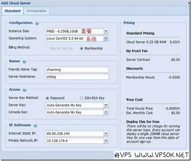Image resolution: width=191 pixels, height=161 pixels.
Task: Expand the Private Network IP dropdown
Action: pyautogui.click(x=106, y=140)
